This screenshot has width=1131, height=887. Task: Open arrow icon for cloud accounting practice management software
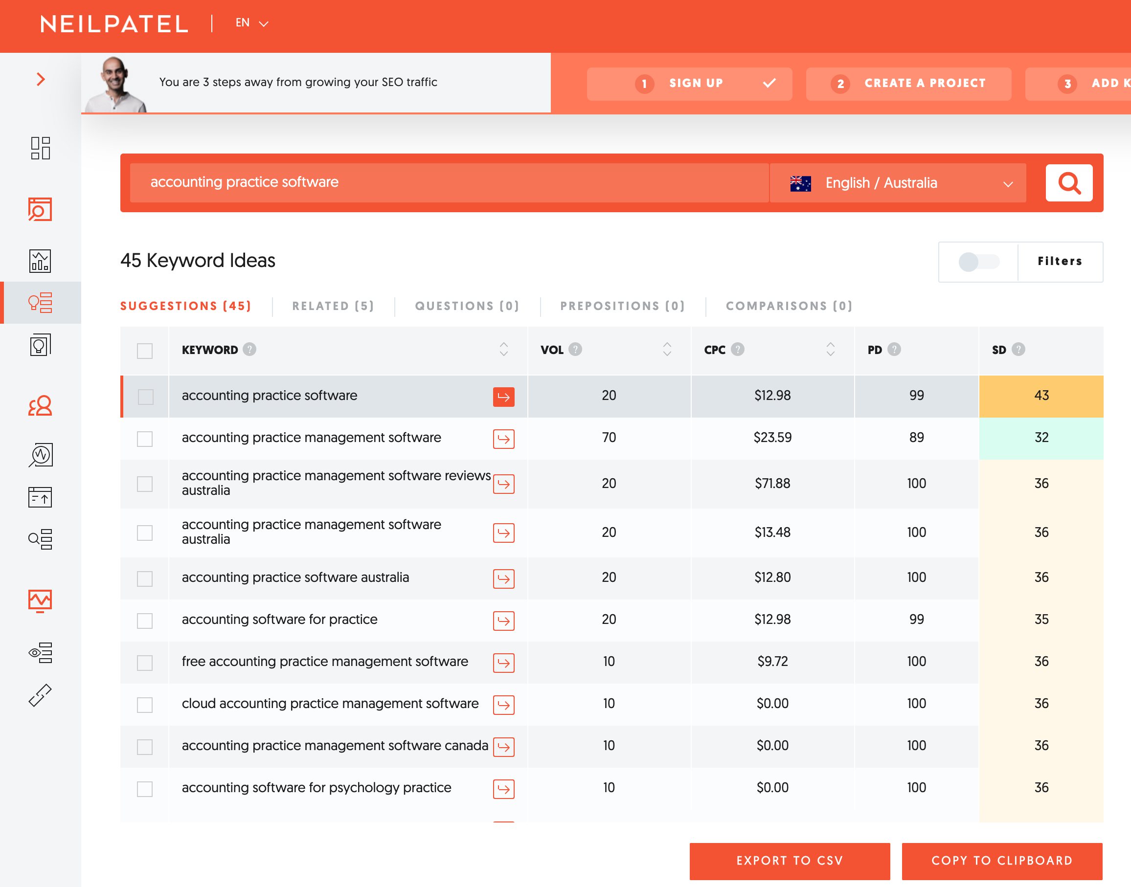point(503,705)
